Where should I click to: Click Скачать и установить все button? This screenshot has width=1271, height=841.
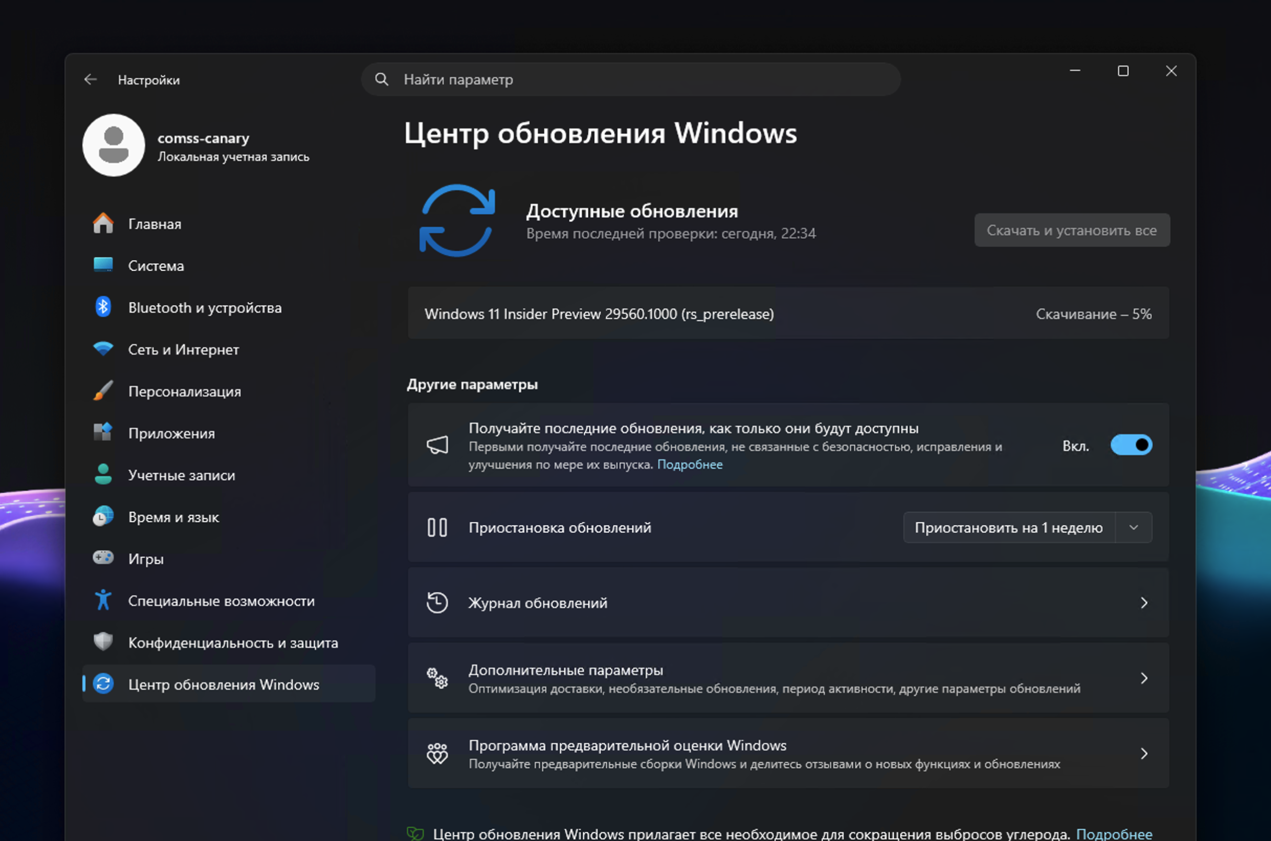click(x=1072, y=230)
